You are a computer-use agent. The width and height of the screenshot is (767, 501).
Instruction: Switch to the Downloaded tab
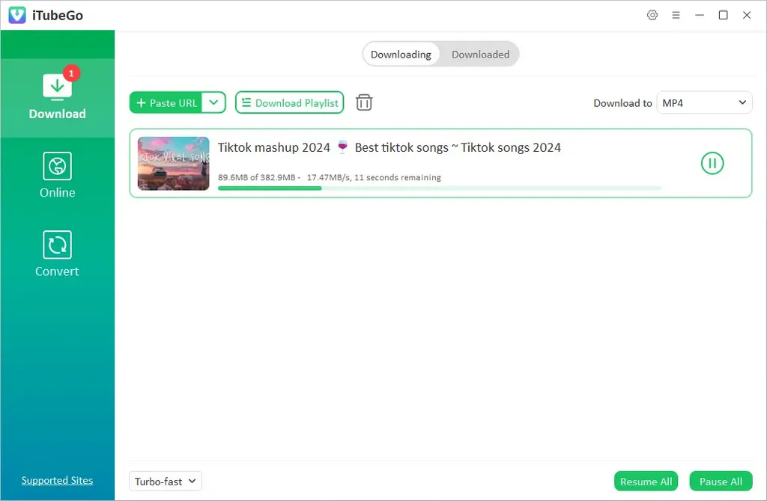[x=480, y=54]
